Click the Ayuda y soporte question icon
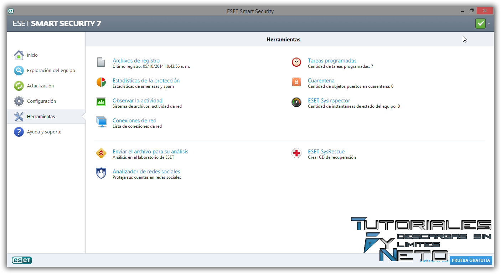The width and height of the screenshot is (501, 274). [19, 132]
